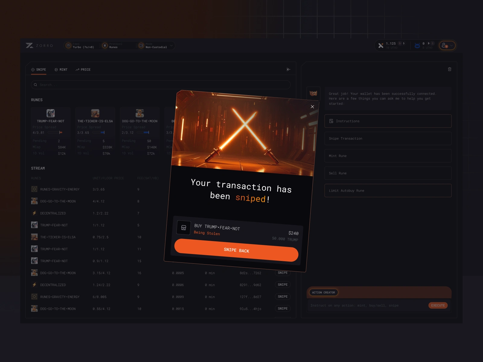Click the trash icon to clear chat

tap(449, 69)
